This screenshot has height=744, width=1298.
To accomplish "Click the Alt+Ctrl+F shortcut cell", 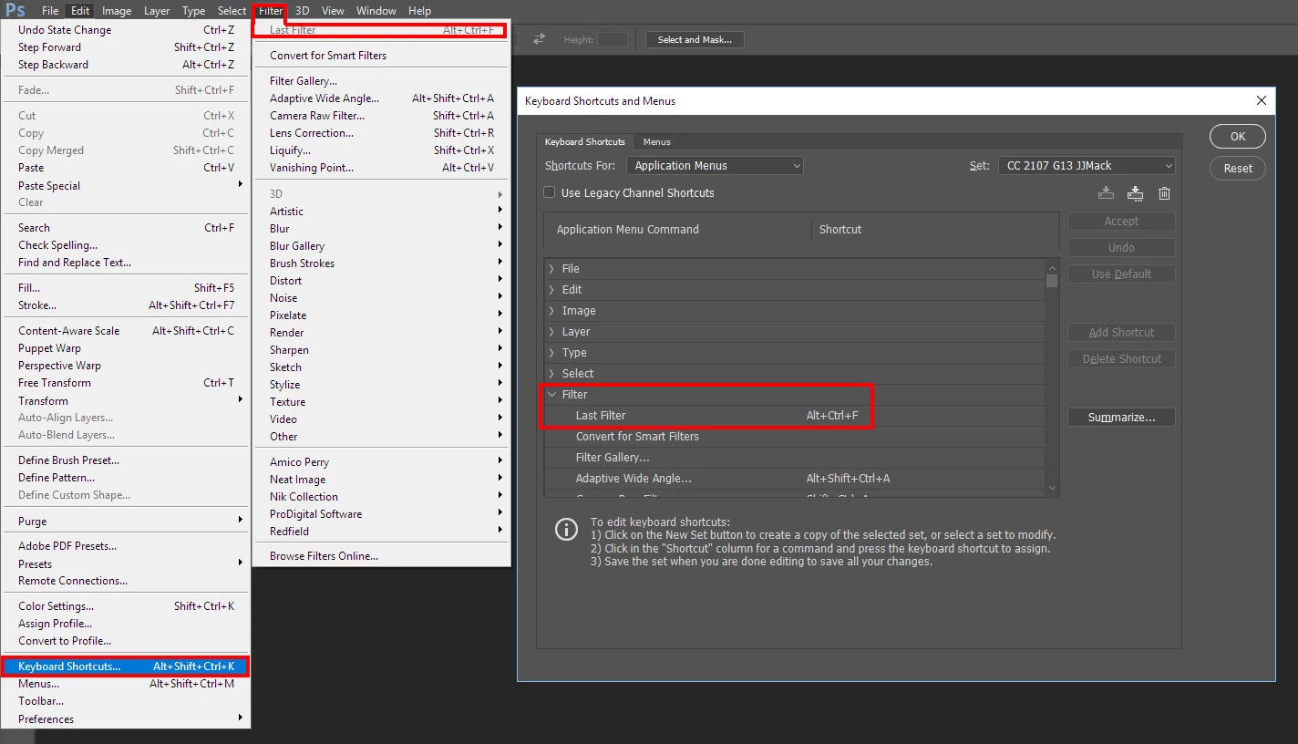I will point(832,416).
